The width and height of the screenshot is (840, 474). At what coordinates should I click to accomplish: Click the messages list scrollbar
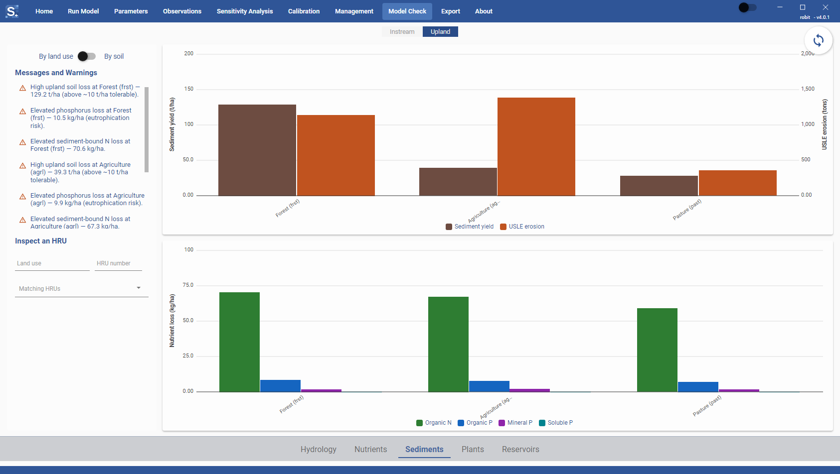click(x=147, y=129)
